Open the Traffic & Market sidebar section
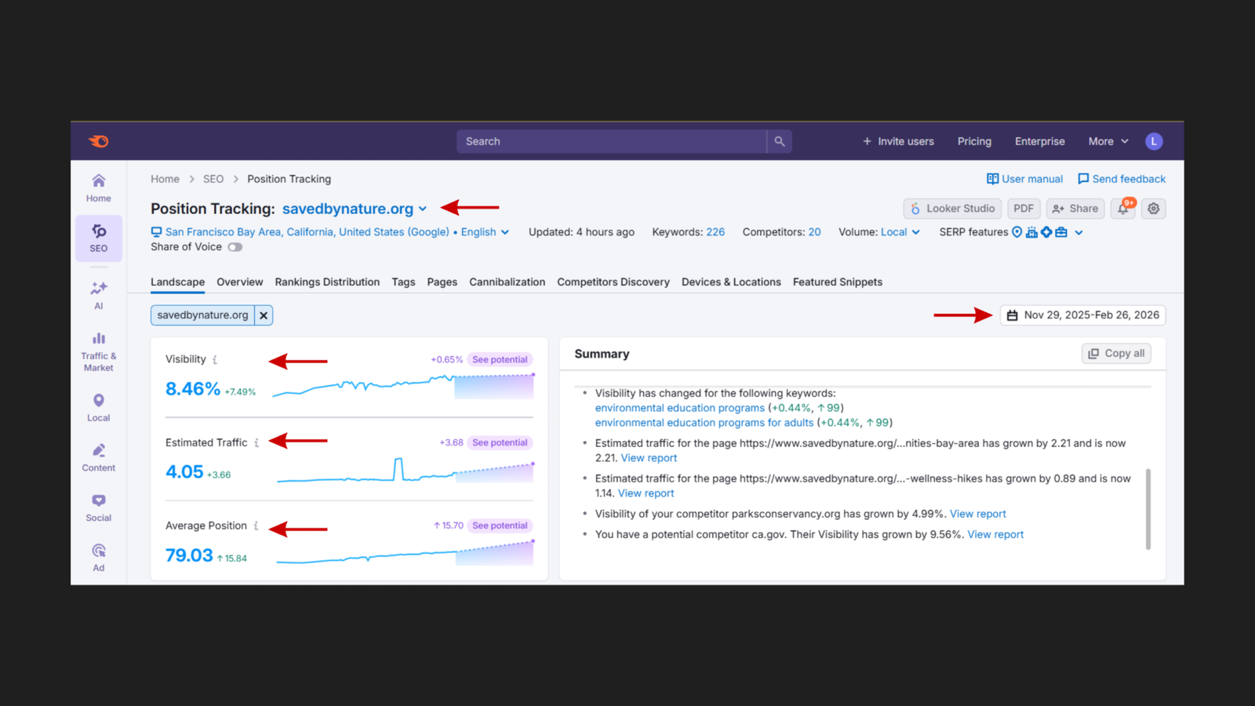 [99, 351]
